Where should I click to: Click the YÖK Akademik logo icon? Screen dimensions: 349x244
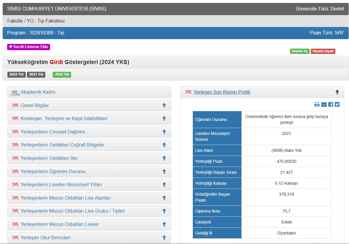(x=15, y=93)
